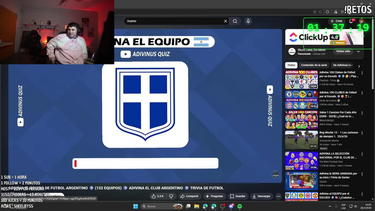The width and height of the screenshot is (375, 211).
Task: Expand the ClickUp ad details chevron
Action: [358, 51]
